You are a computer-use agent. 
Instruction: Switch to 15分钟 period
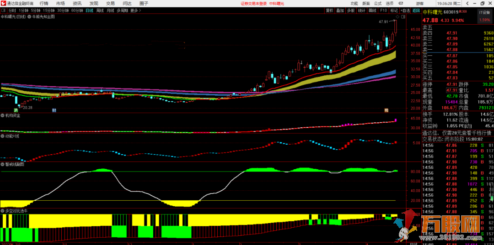click(x=49, y=10)
